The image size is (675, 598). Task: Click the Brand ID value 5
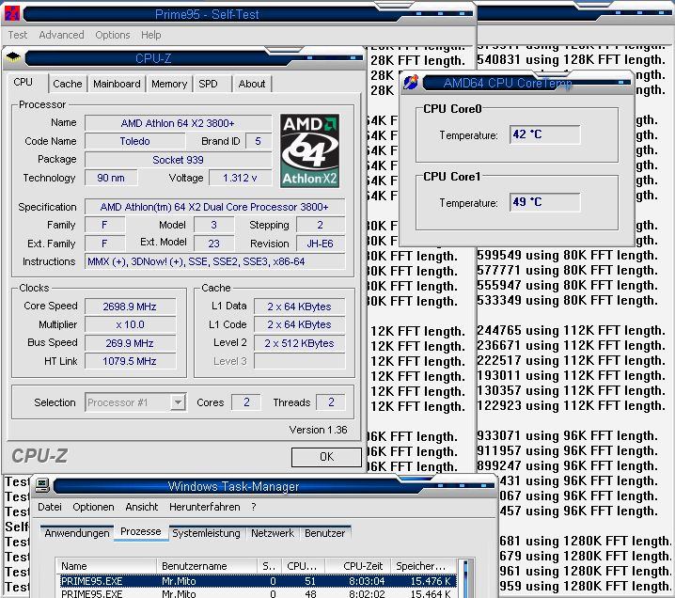pos(258,141)
